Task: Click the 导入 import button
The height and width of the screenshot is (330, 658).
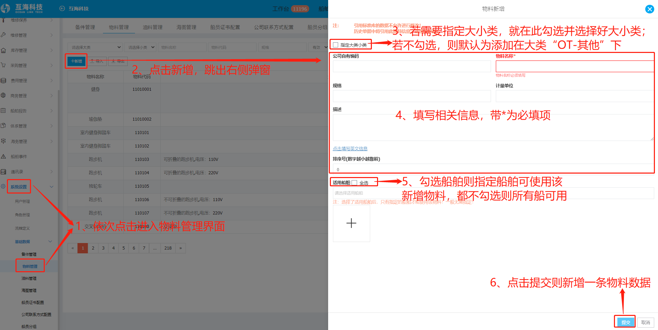Action: [97, 61]
